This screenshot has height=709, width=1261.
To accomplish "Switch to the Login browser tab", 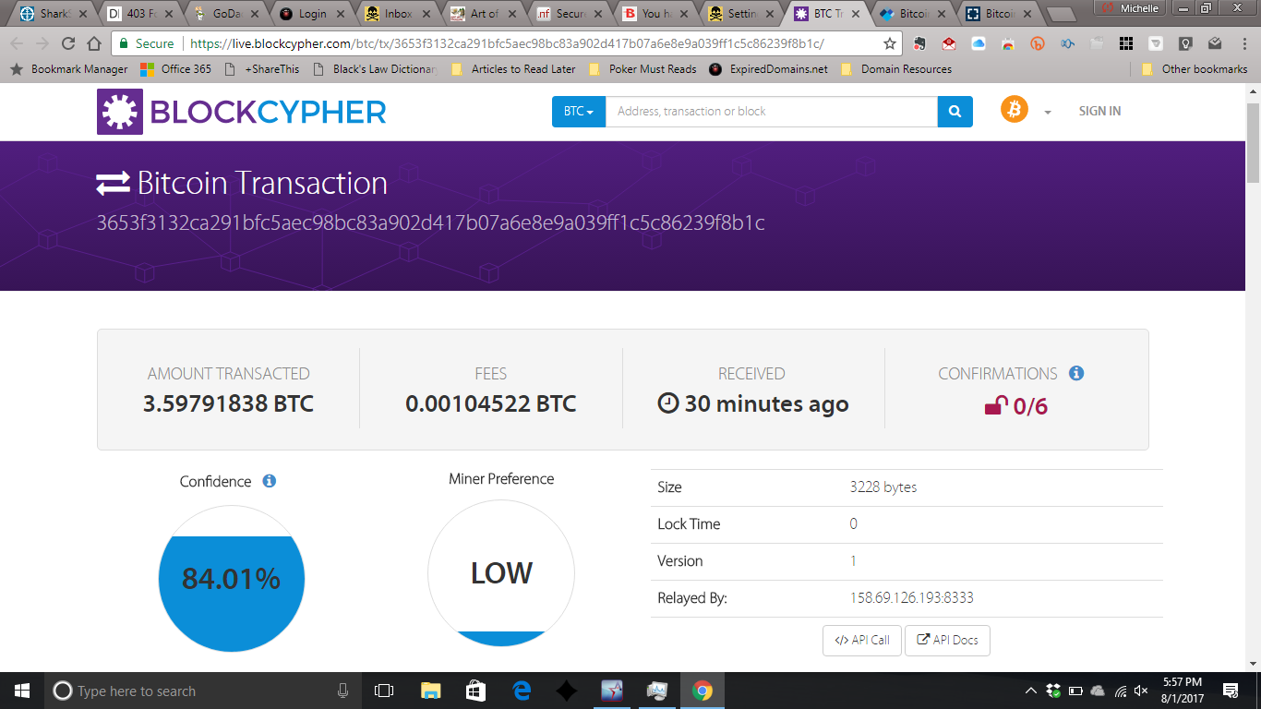I will [x=311, y=14].
